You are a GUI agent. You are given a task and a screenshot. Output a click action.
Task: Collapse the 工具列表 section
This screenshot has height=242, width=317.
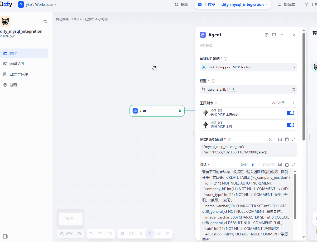point(216,103)
